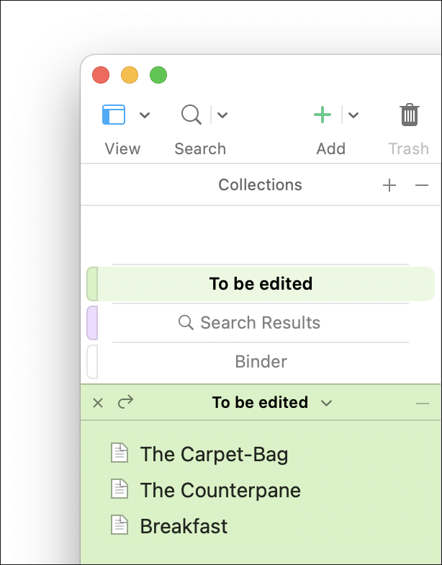
Task: Select the To be edited collection tab
Action: 261,284
